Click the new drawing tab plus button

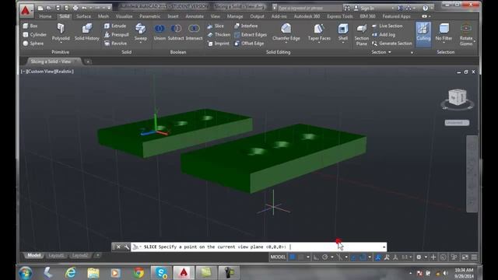[x=88, y=61]
